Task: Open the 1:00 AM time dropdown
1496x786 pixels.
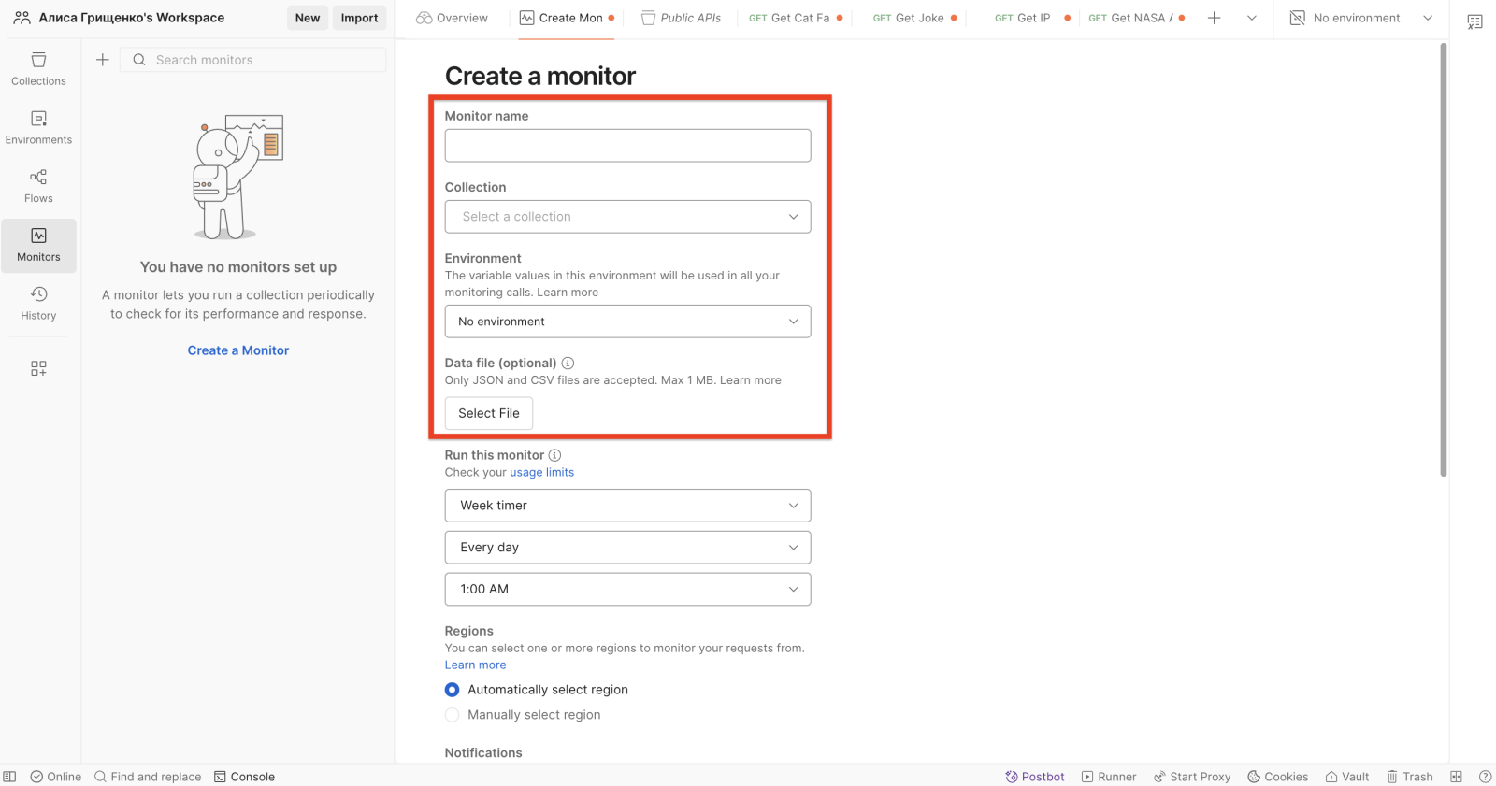Action: pyautogui.click(x=627, y=590)
